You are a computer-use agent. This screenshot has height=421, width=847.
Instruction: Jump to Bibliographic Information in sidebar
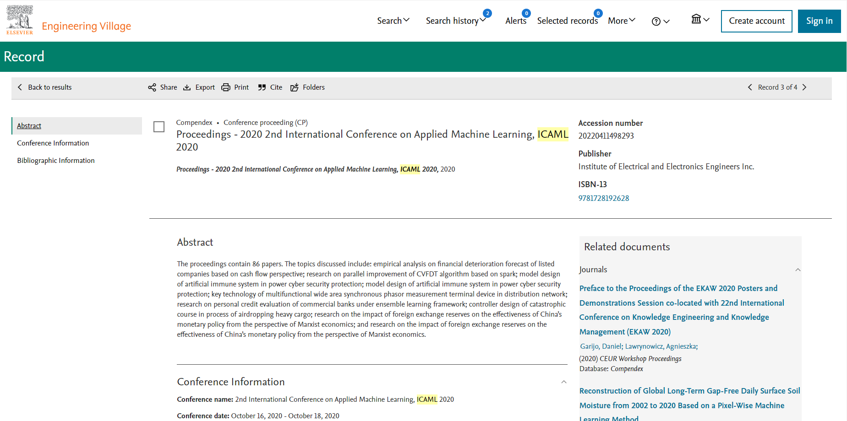coord(56,161)
